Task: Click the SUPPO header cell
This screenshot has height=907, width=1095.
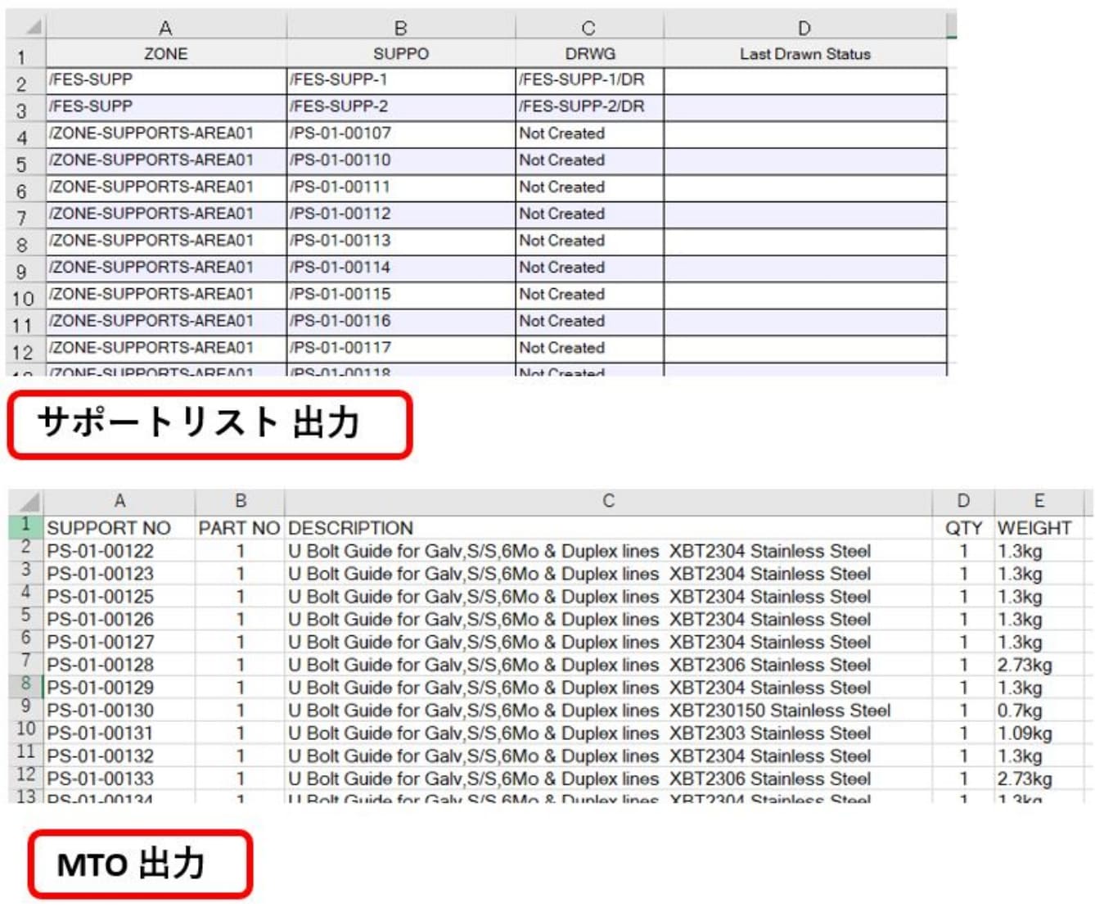Action: (x=400, y=54)
